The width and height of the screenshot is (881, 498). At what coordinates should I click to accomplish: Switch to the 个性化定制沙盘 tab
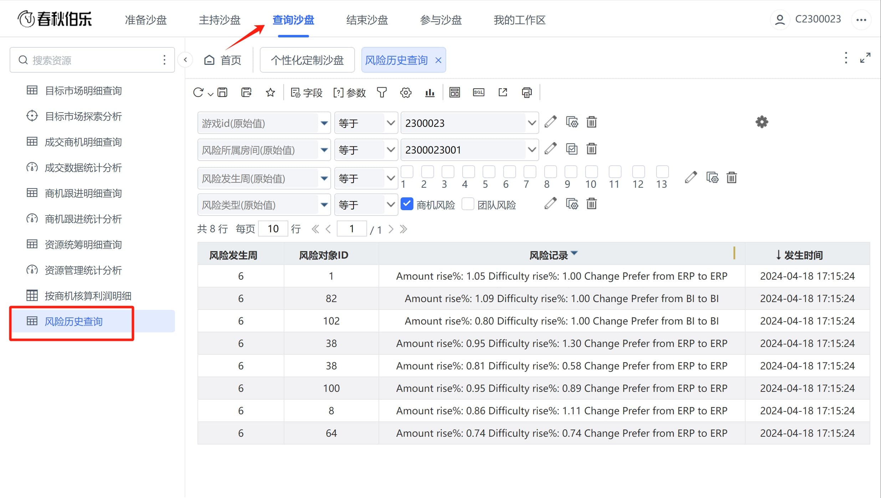pos(307,60)
